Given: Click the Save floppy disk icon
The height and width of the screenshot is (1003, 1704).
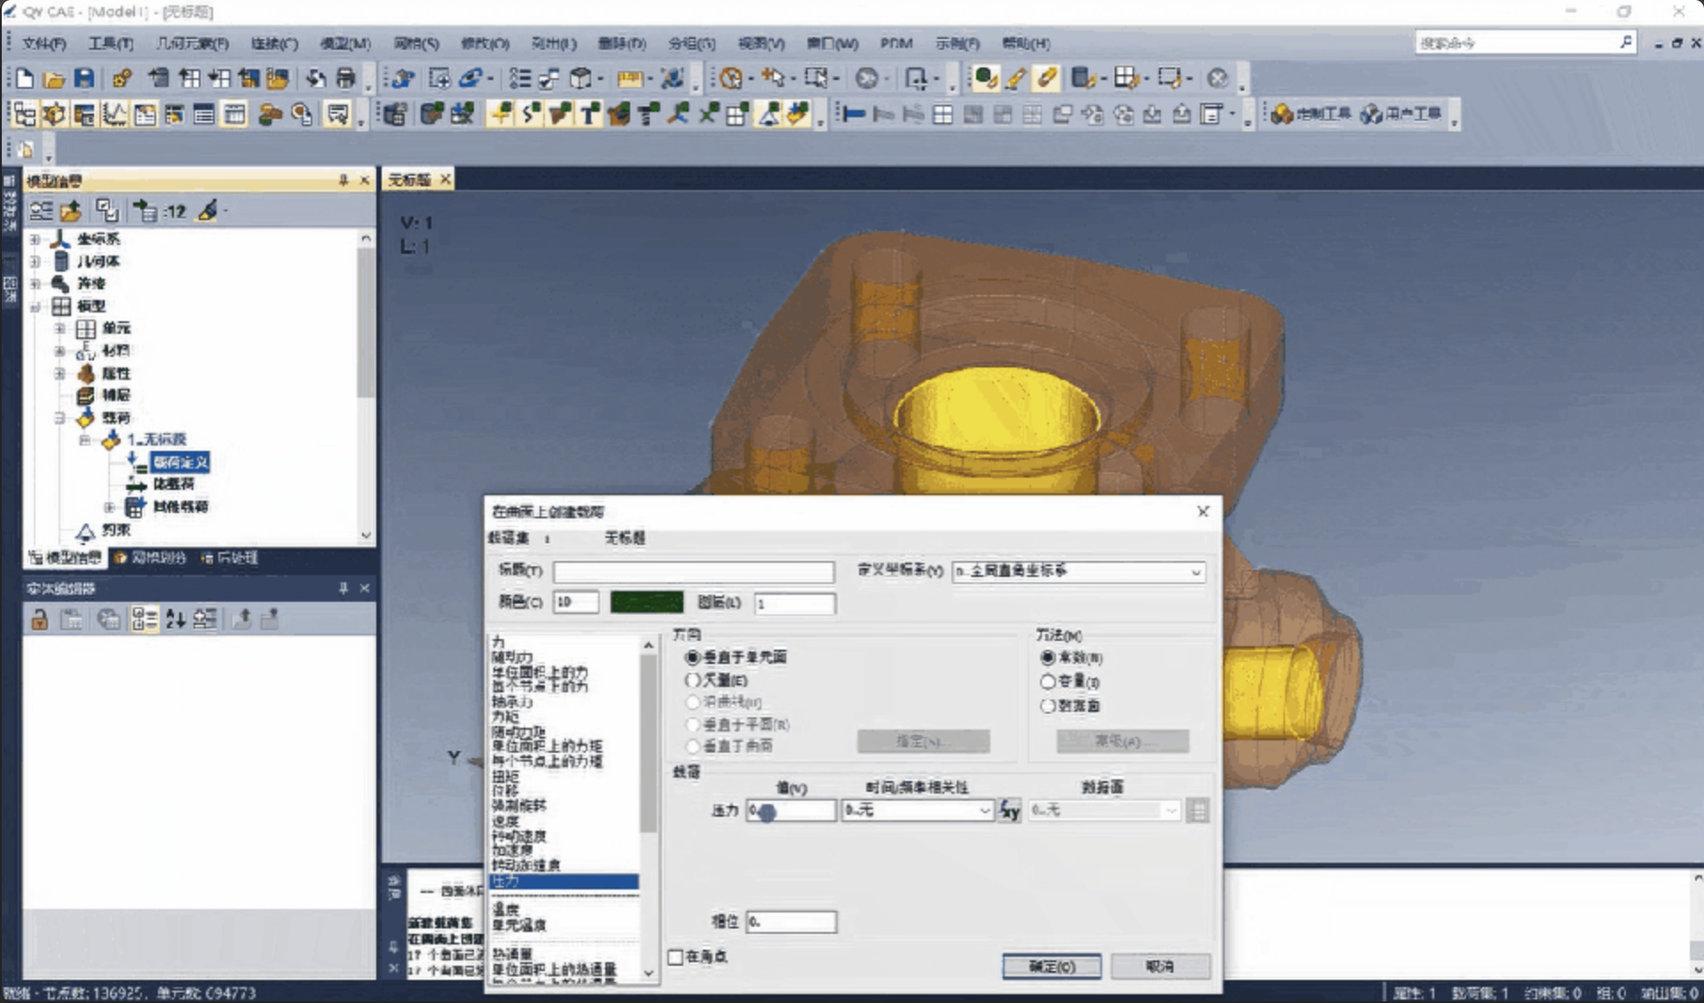Looking at the screenshot, I should (x=83, y=78).
